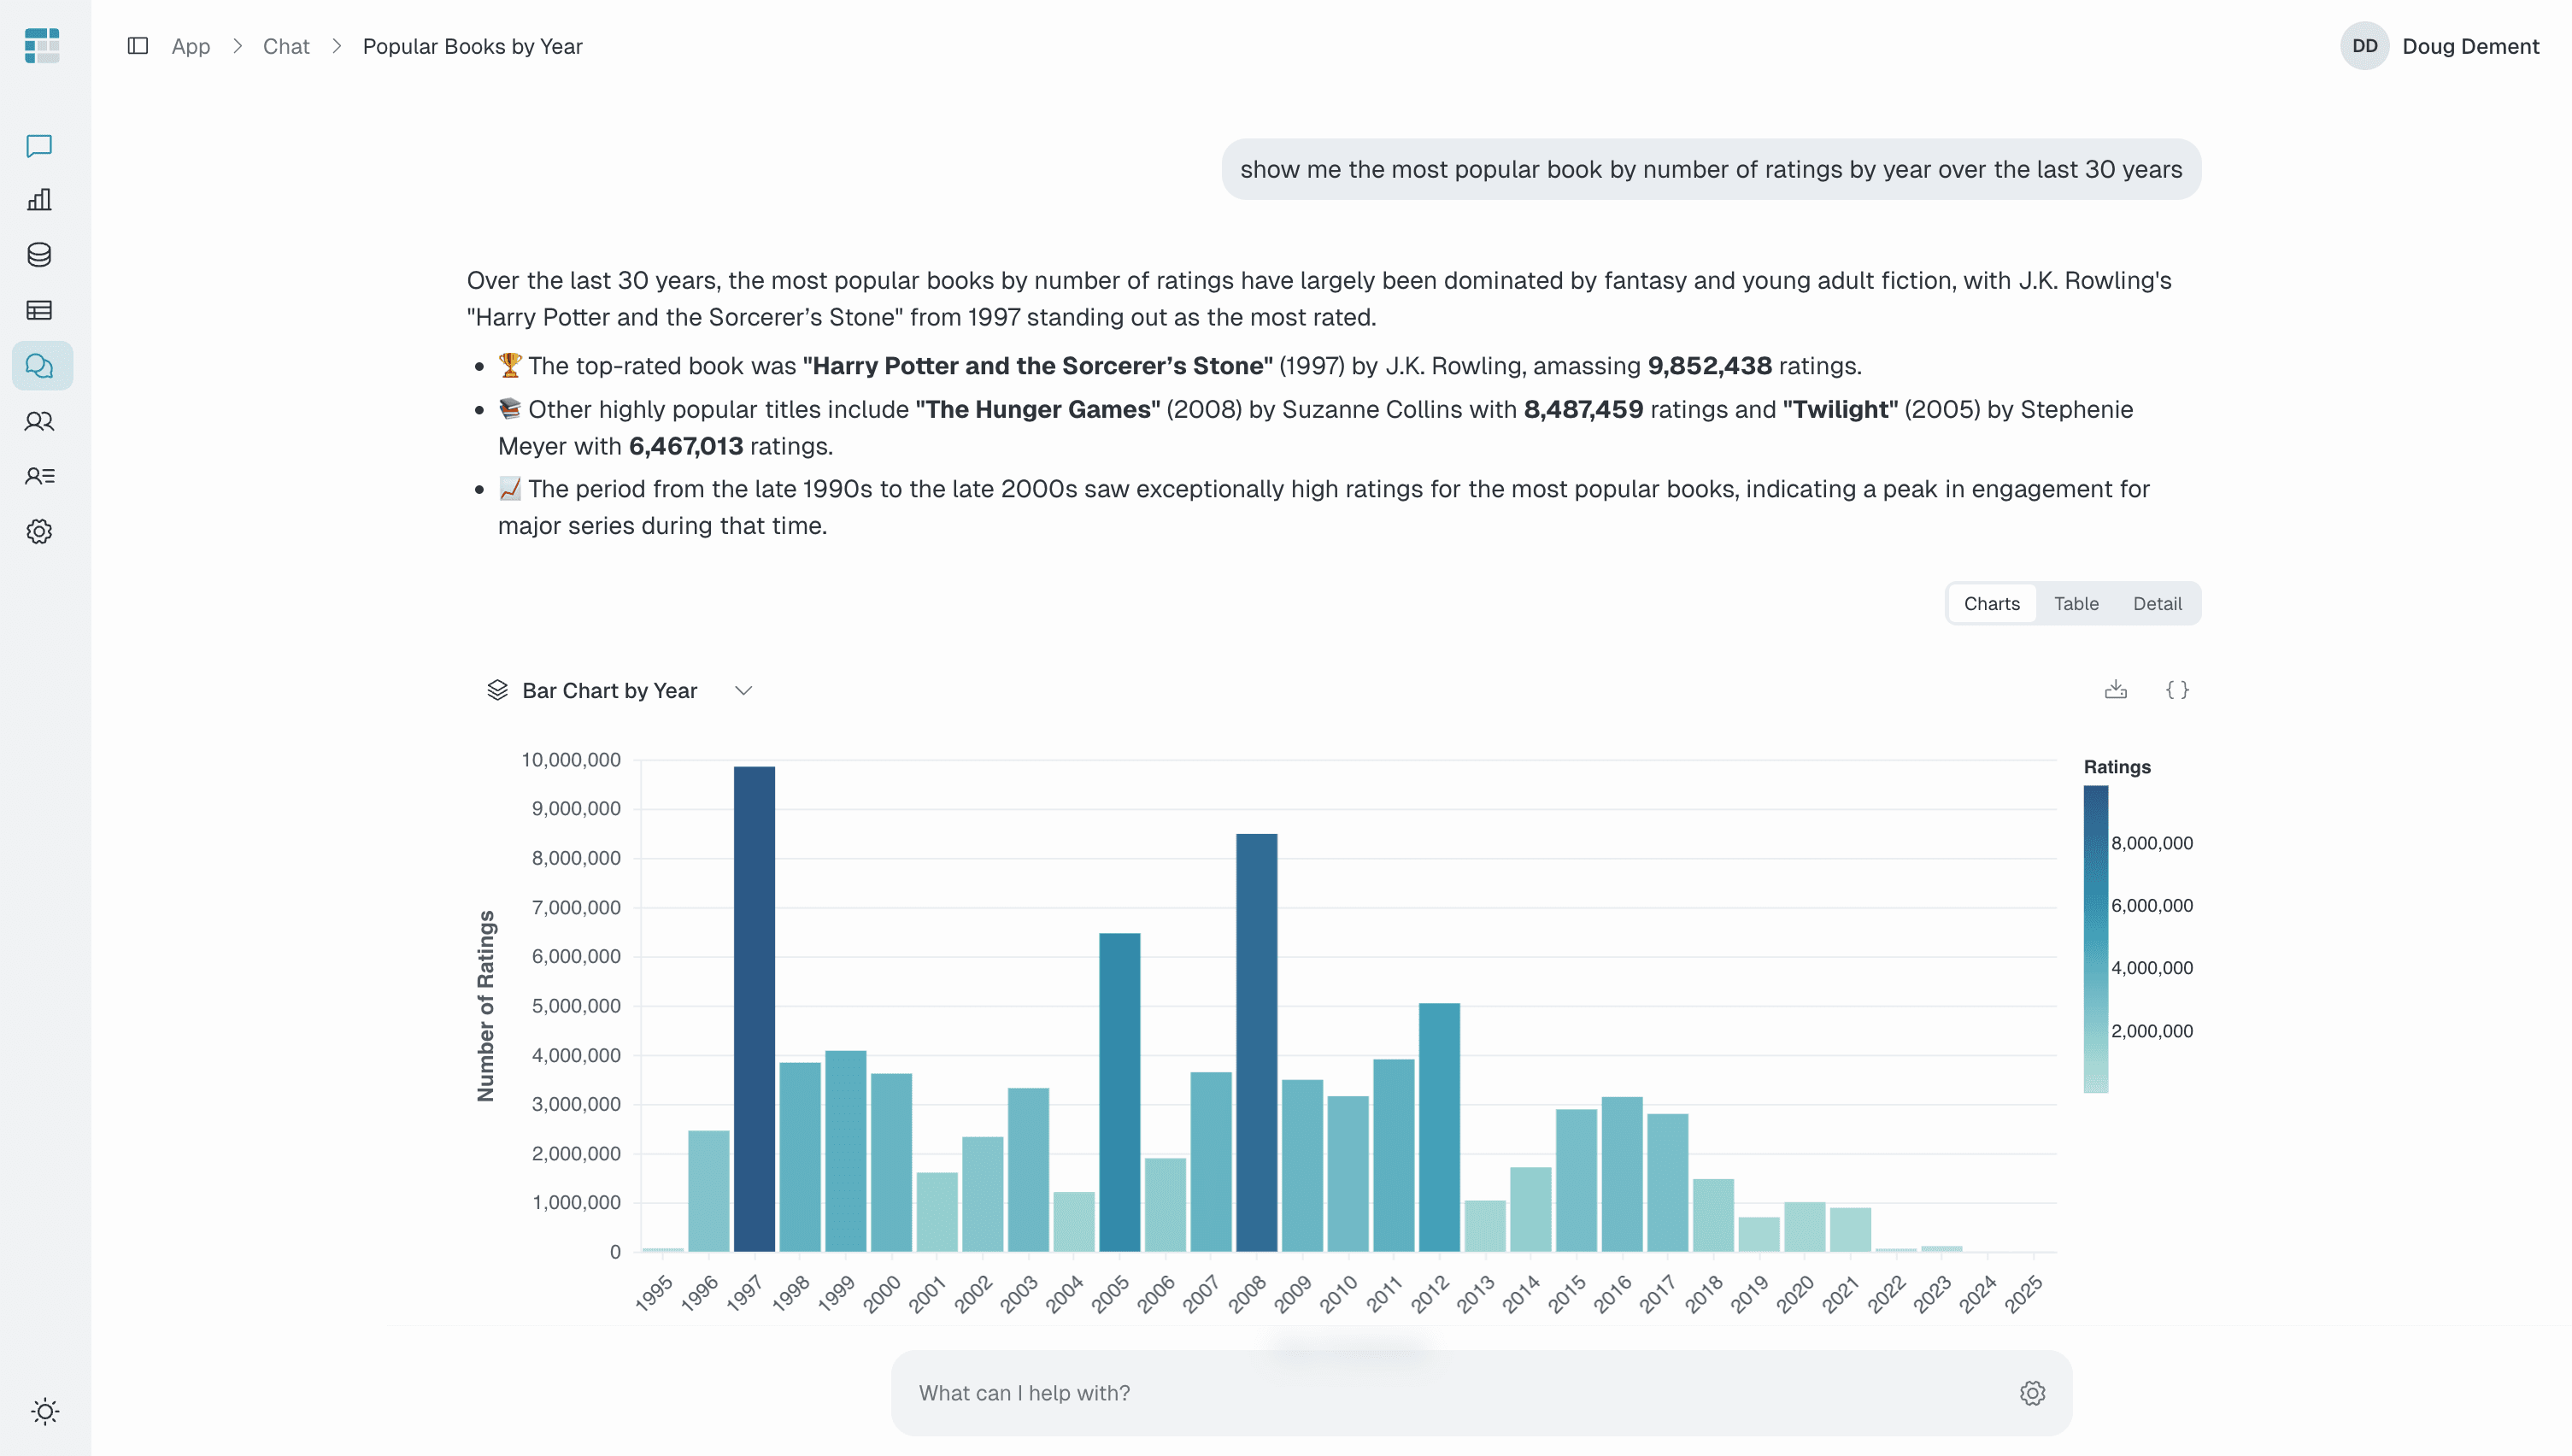Open the database sources icon in sidebar
This screenshot has width=2572, height=1456.
[40, 255]
